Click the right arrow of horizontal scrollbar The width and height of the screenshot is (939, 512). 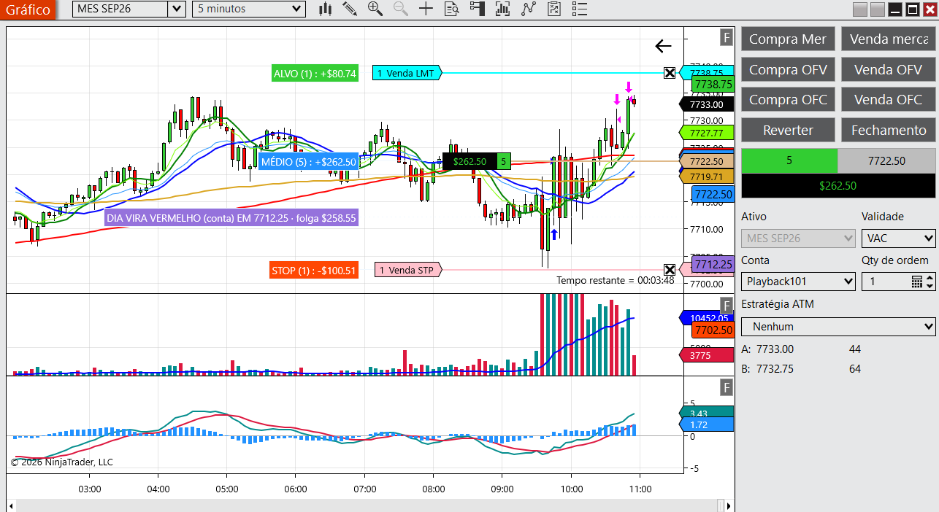tap(729, 505)
